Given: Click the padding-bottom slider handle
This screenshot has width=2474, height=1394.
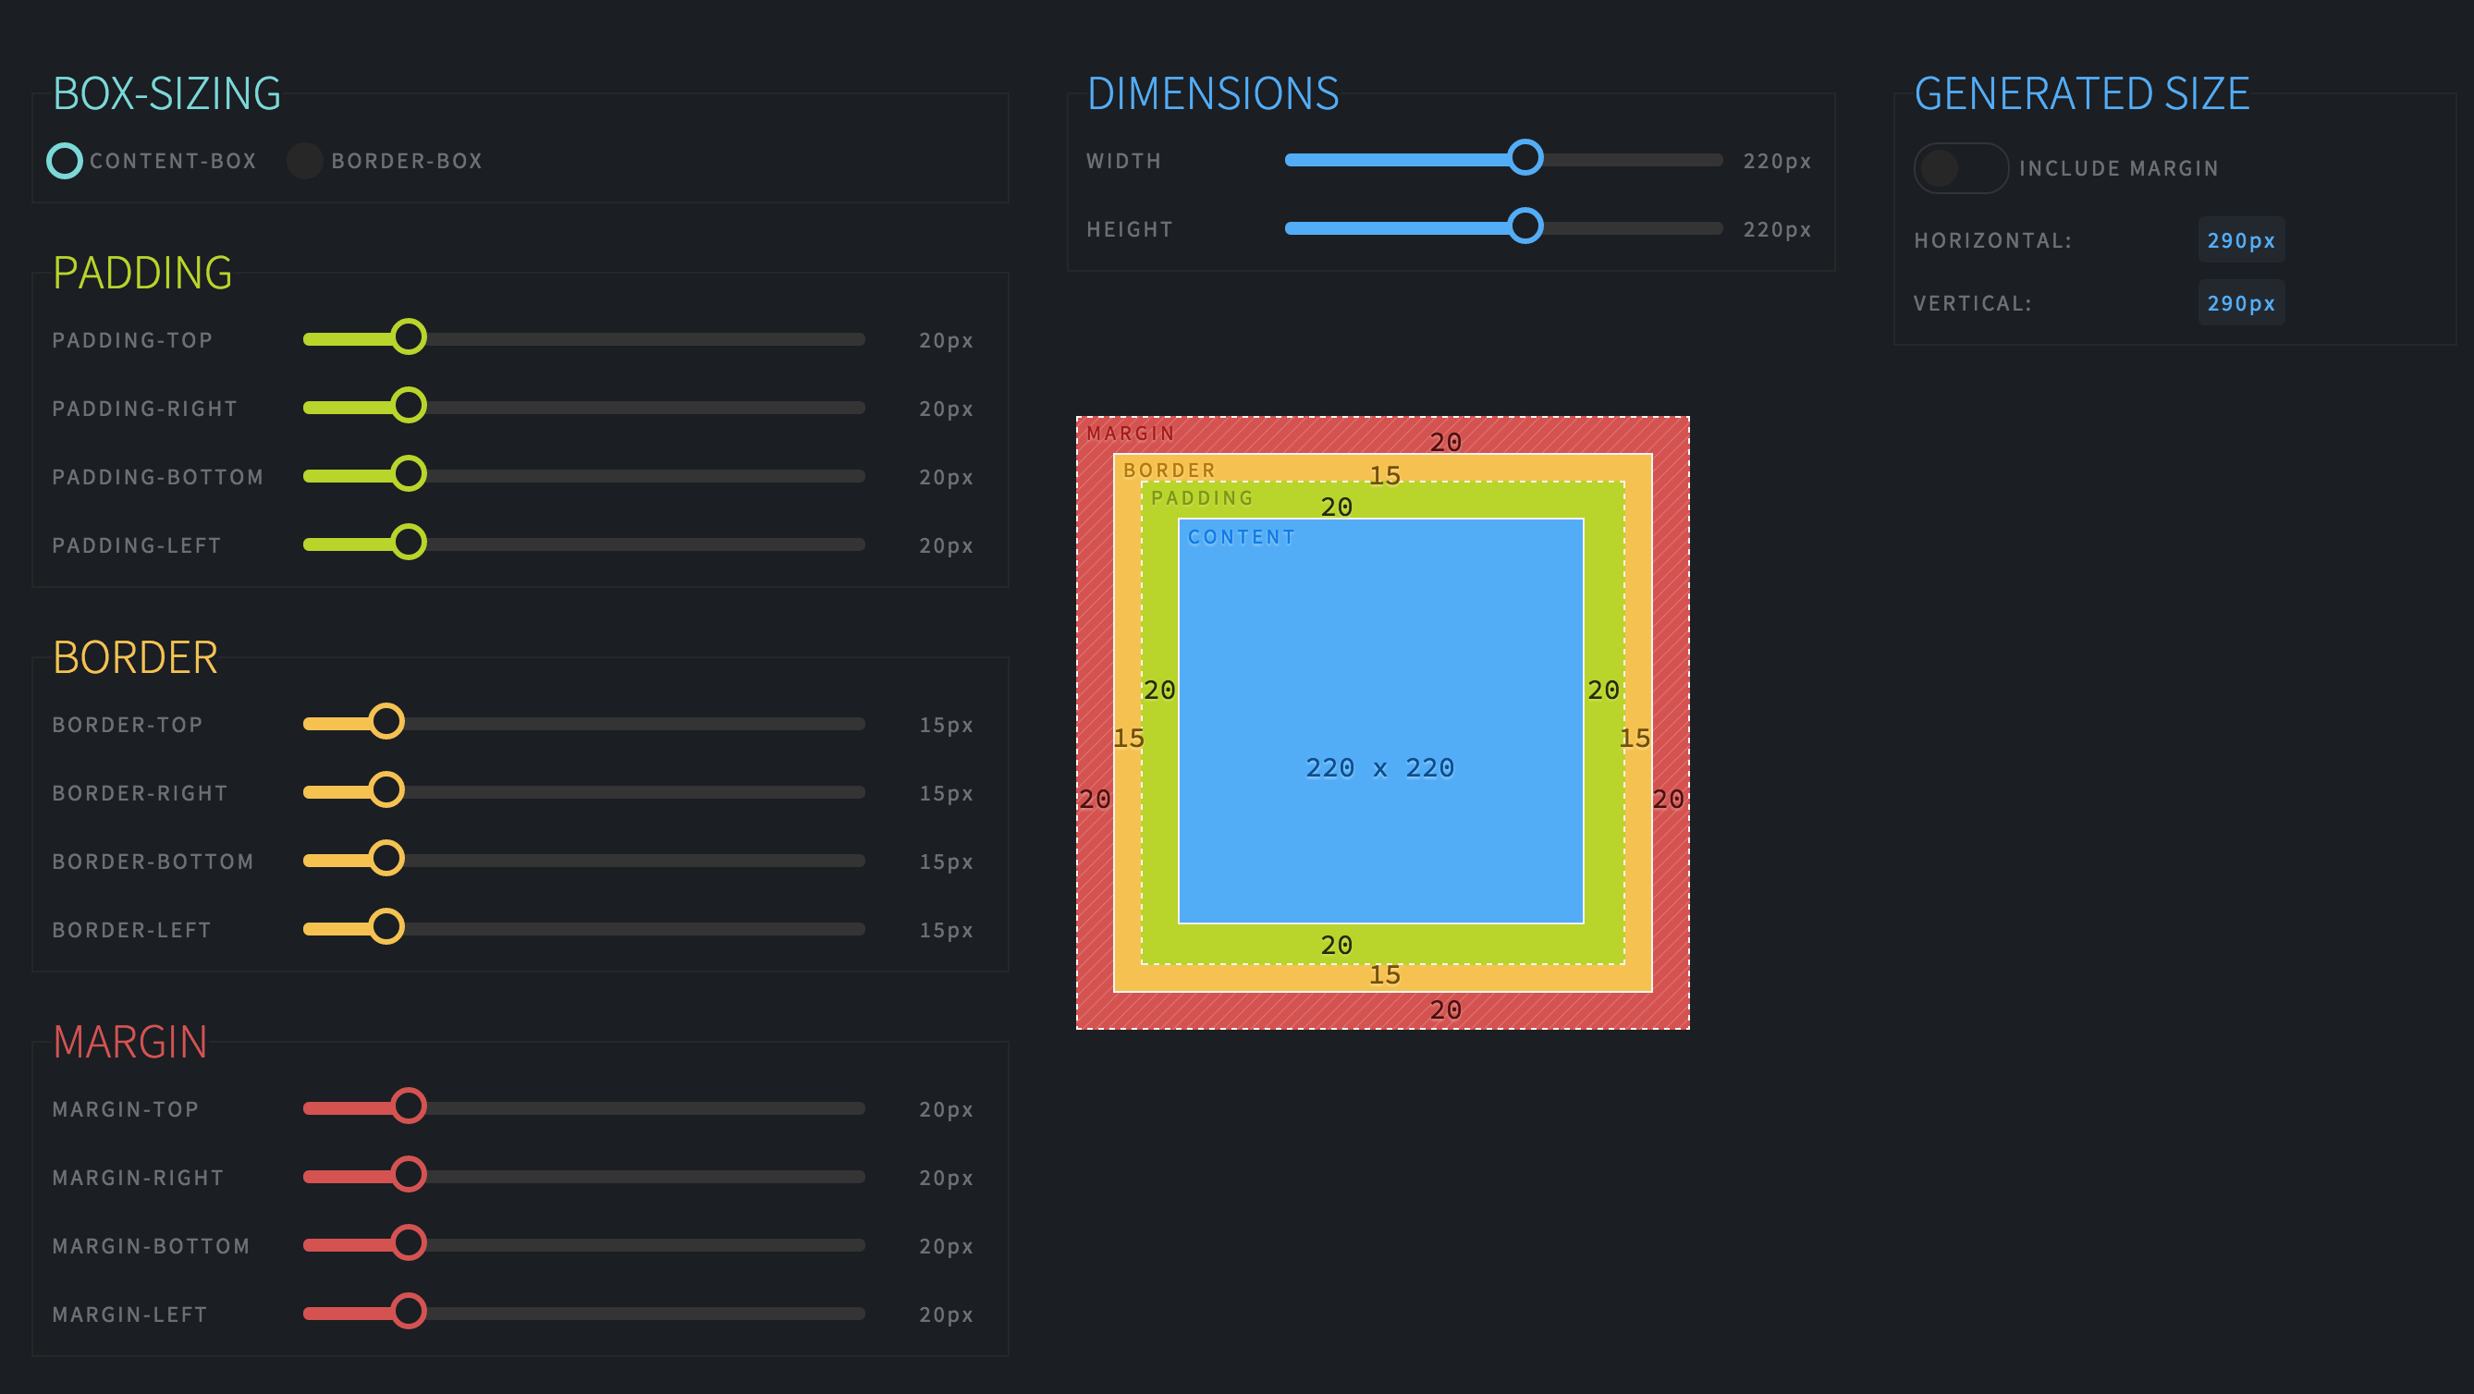Looking at the screenshot, I should (408, 474).
